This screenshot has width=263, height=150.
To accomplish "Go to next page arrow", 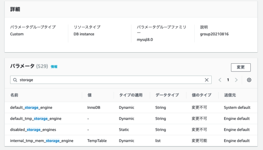I will pyautogui.click(x=236, y=80).
